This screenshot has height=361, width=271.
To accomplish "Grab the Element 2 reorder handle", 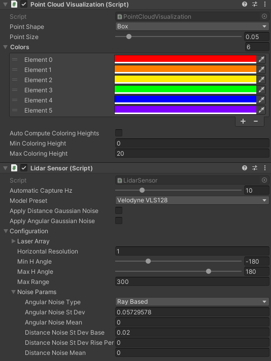I will point(15,80).
